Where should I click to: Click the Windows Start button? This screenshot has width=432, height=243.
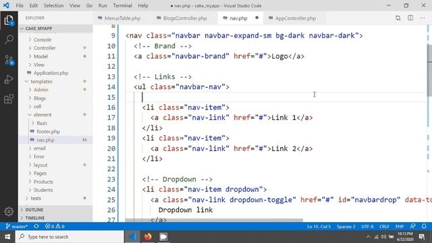point(7,237)
